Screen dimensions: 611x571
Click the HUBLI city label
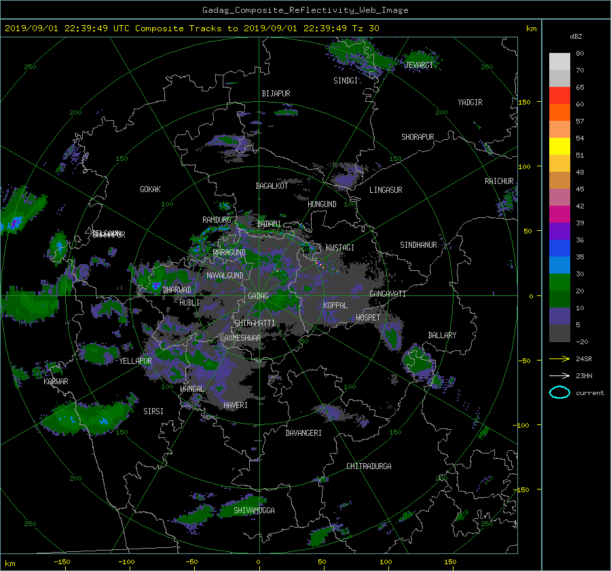click(x=189, y=303)
